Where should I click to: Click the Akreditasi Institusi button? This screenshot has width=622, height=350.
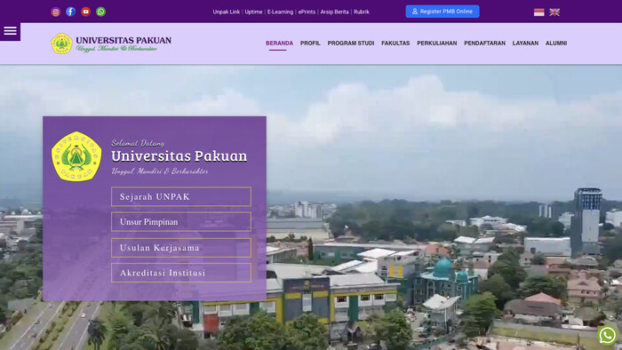tap(181, 273)
